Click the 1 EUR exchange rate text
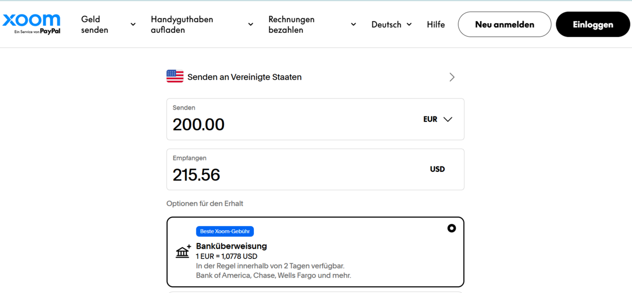This screenshot has height=293, width=632. (226, 257)
